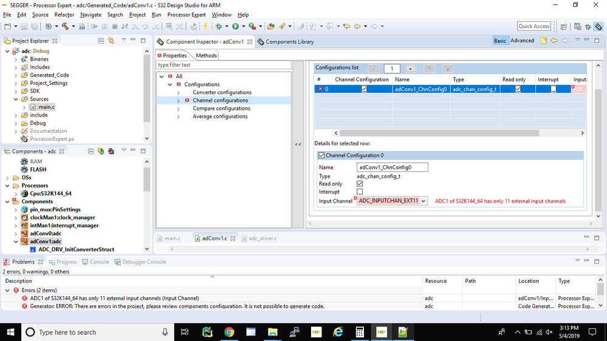
Task: Uncheck Read only in details section
Action: point(360,184)
